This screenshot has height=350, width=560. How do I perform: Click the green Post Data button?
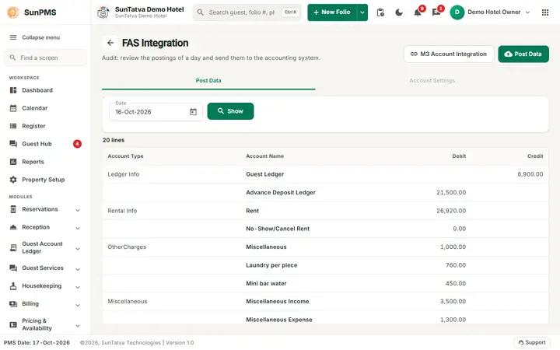523,54
